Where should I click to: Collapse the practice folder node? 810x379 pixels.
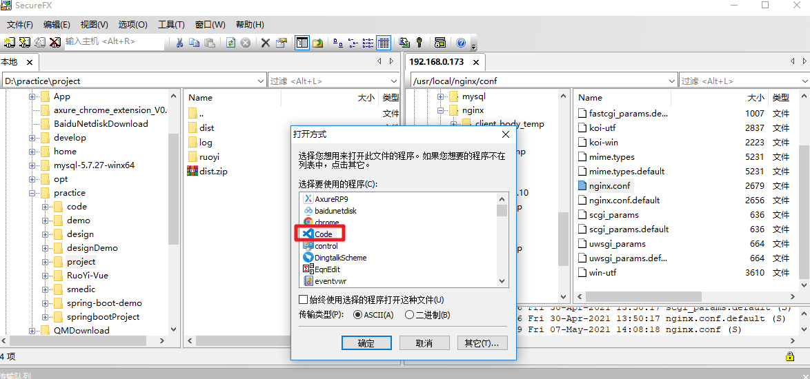click(x=32, y=193)
